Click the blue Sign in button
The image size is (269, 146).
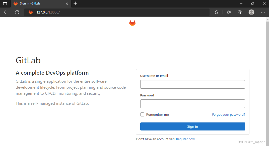192,126
